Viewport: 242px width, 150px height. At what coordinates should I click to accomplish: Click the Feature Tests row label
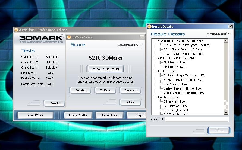[167, 71]
